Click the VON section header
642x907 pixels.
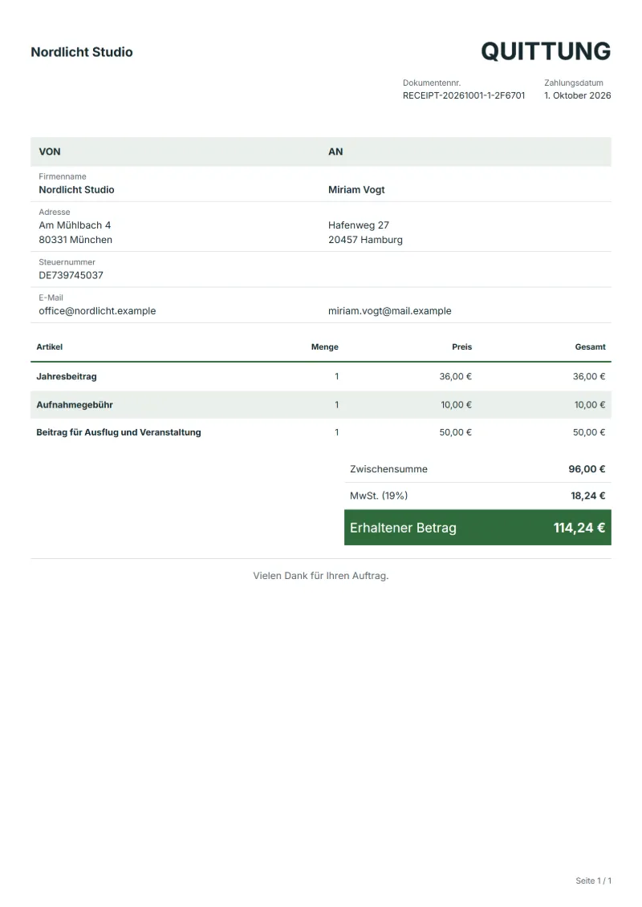coord(50,152)
